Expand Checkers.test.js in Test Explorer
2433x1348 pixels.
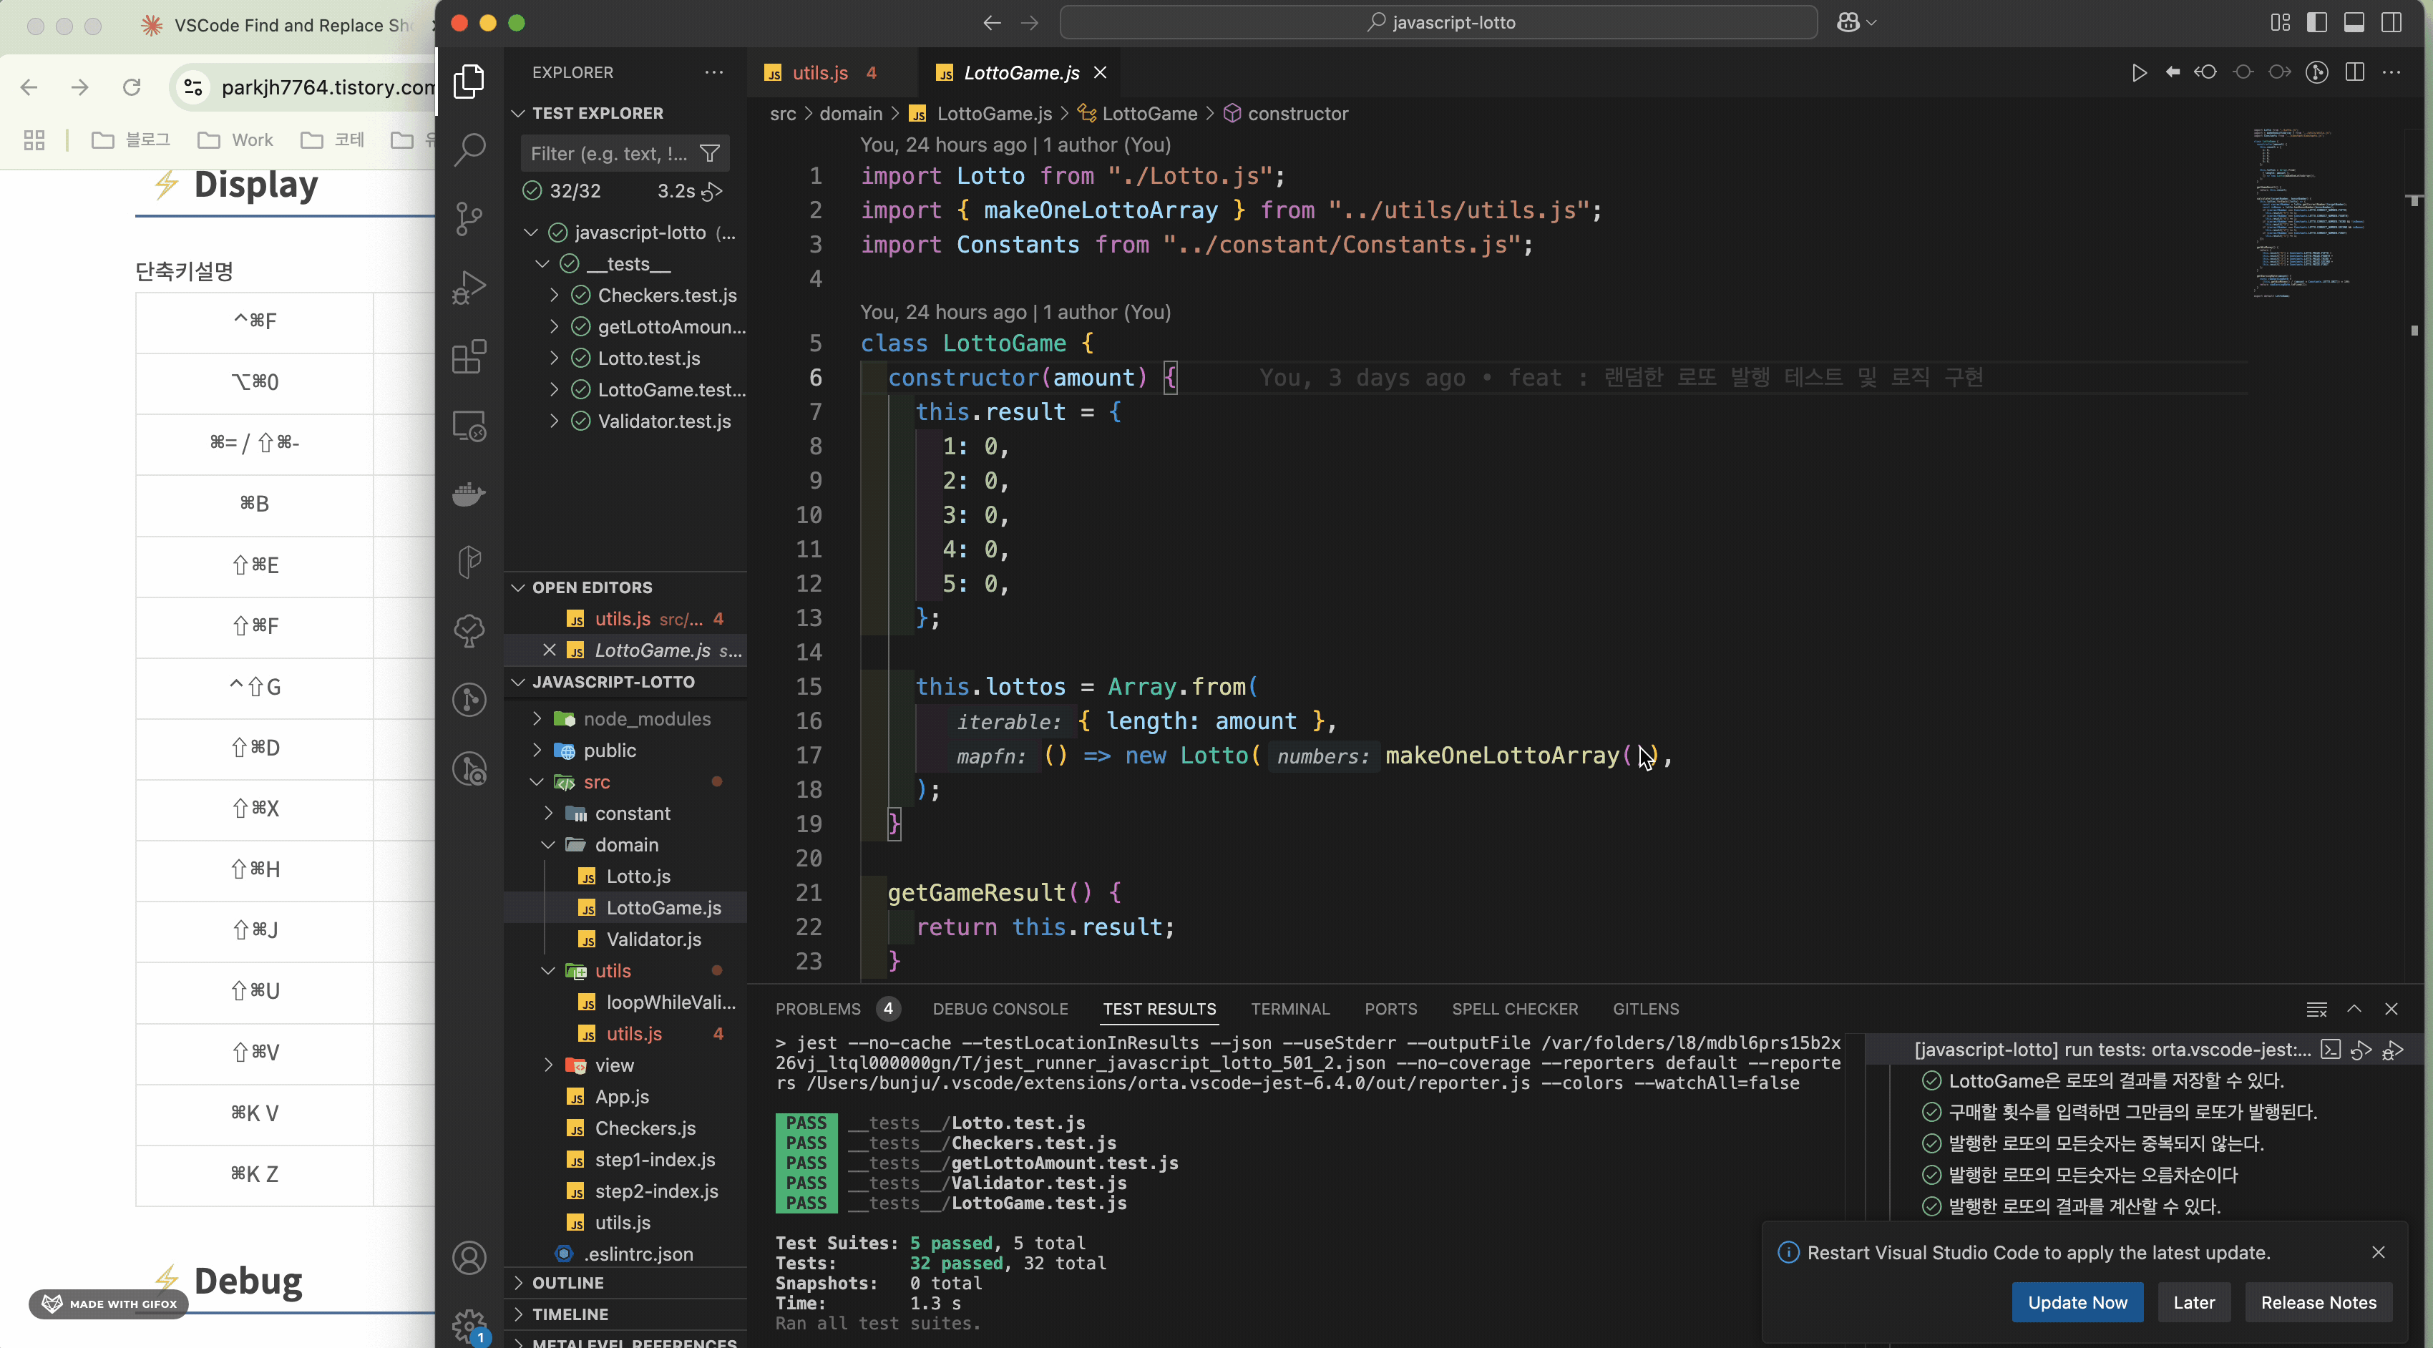pos(555,296)
